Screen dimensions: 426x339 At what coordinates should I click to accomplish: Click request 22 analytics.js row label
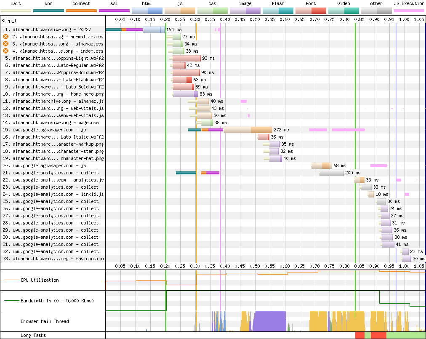coord(58,180)
